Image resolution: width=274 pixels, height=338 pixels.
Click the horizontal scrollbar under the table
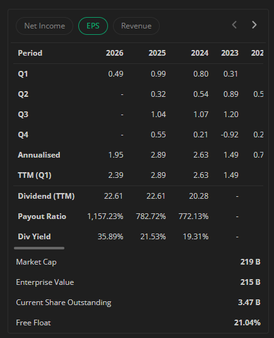tap(39, 248)
